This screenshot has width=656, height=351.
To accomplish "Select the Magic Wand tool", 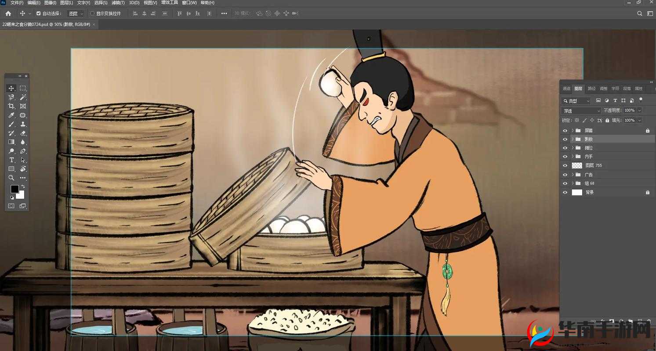I will tap(23, 97).
